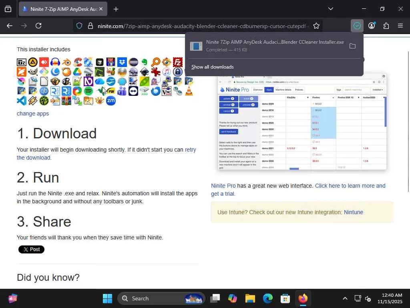The width and height of the screenshot is (410, 308).
Task: Click the VNC app icon
Action: click(x=167, y=91)
